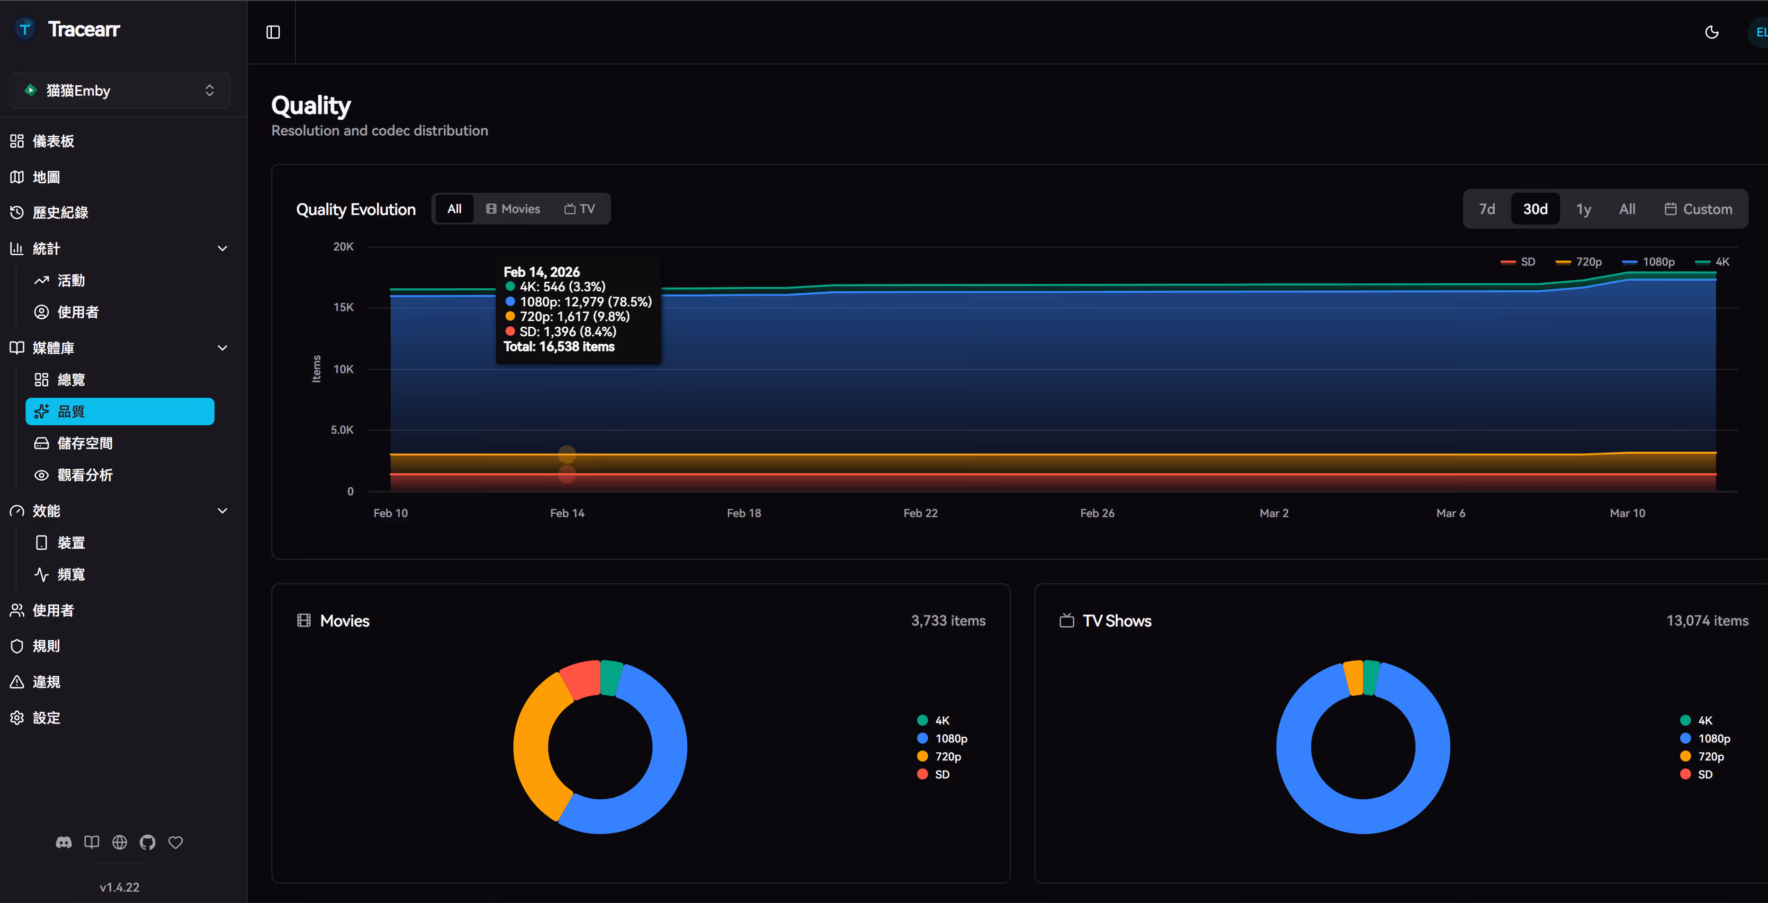Choose the 7d time range
The image size is (1768, 903).
(1487, 209)
